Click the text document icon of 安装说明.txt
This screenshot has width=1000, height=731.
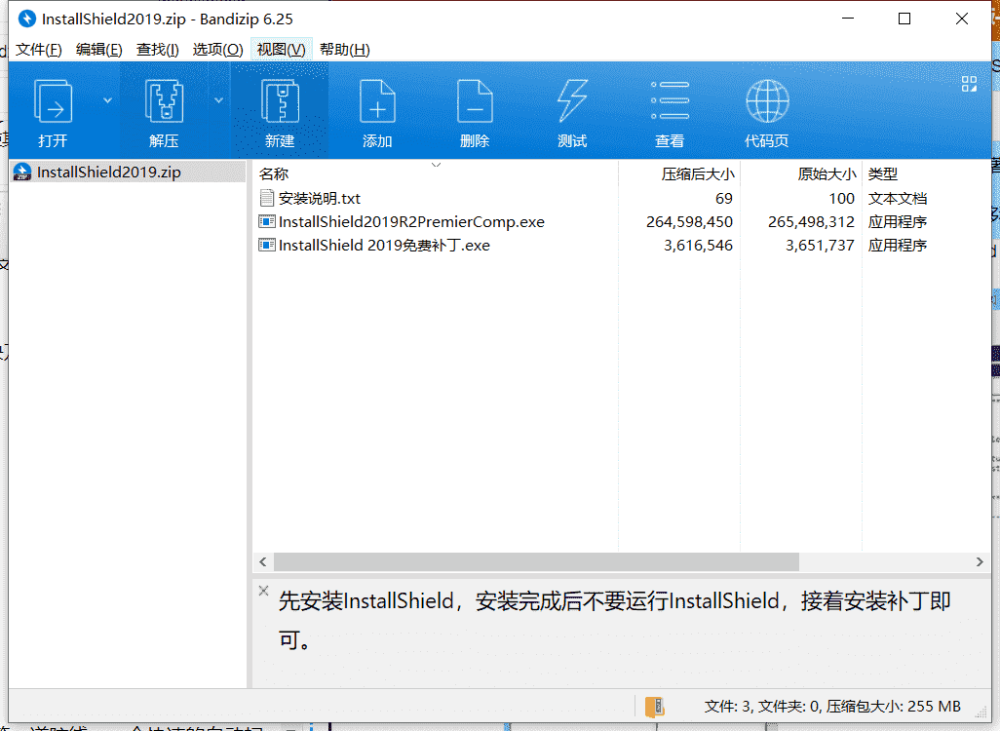267,198
